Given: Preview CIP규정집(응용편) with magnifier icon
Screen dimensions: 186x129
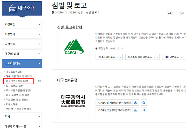Looking at the screenshot, I should (x=144, y=110).
